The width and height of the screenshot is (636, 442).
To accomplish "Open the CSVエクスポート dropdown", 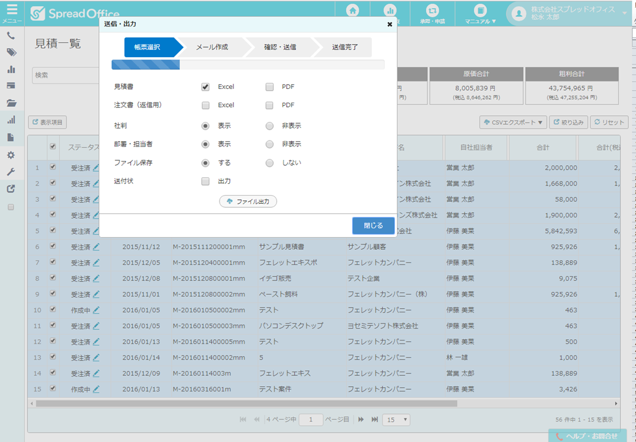I will click(x=513, y=122).
